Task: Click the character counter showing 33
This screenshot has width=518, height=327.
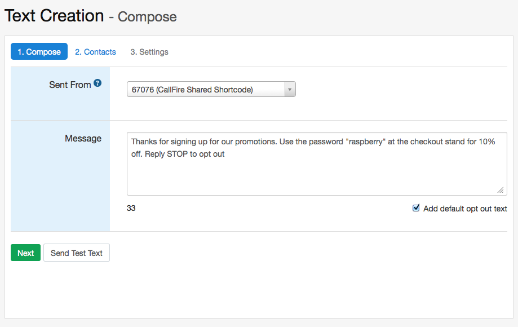Action: coord(131,208)
